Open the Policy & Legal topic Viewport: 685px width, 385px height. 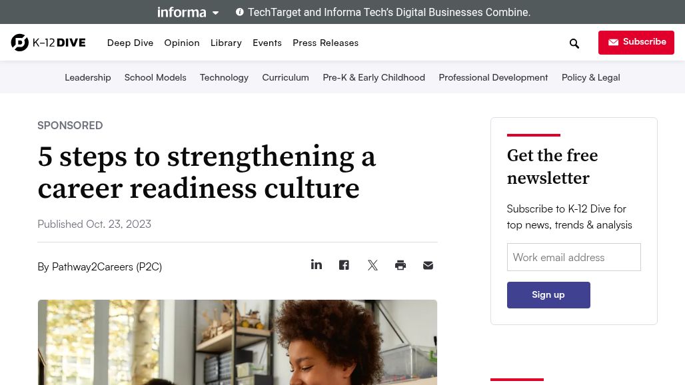coord(590,77)
